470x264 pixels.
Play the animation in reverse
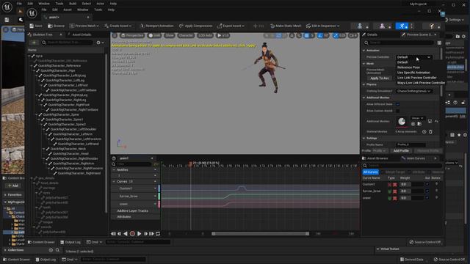(x=126, y=234)
